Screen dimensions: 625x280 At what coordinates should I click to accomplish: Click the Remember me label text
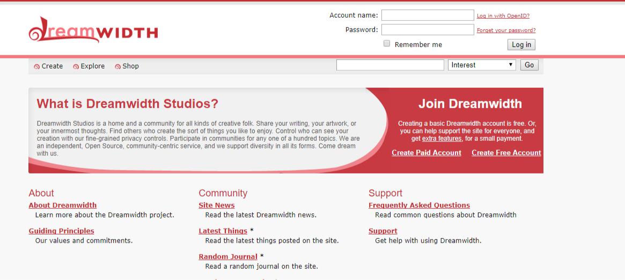[x=418, y=44]
